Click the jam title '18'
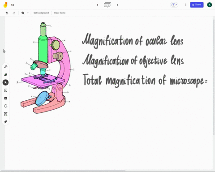Screen dimensions: 215x172 coord(13,5)
